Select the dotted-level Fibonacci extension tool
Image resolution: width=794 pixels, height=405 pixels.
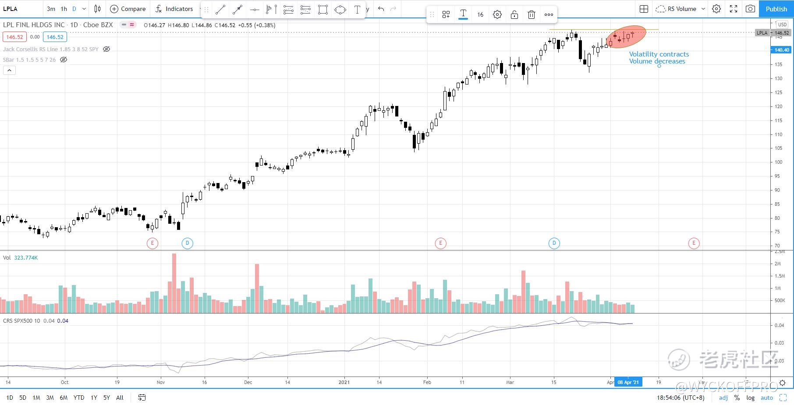coord(305,9)
